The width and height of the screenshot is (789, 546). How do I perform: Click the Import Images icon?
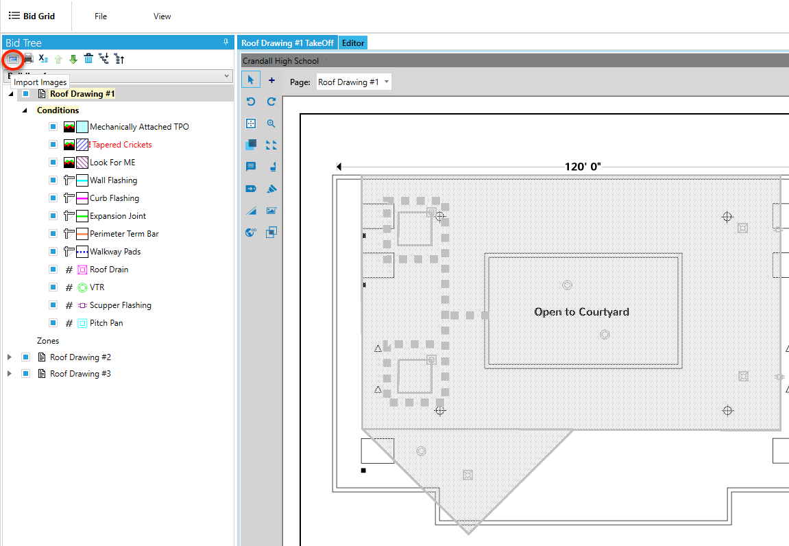pyautogui.click(x=12, y=58)
